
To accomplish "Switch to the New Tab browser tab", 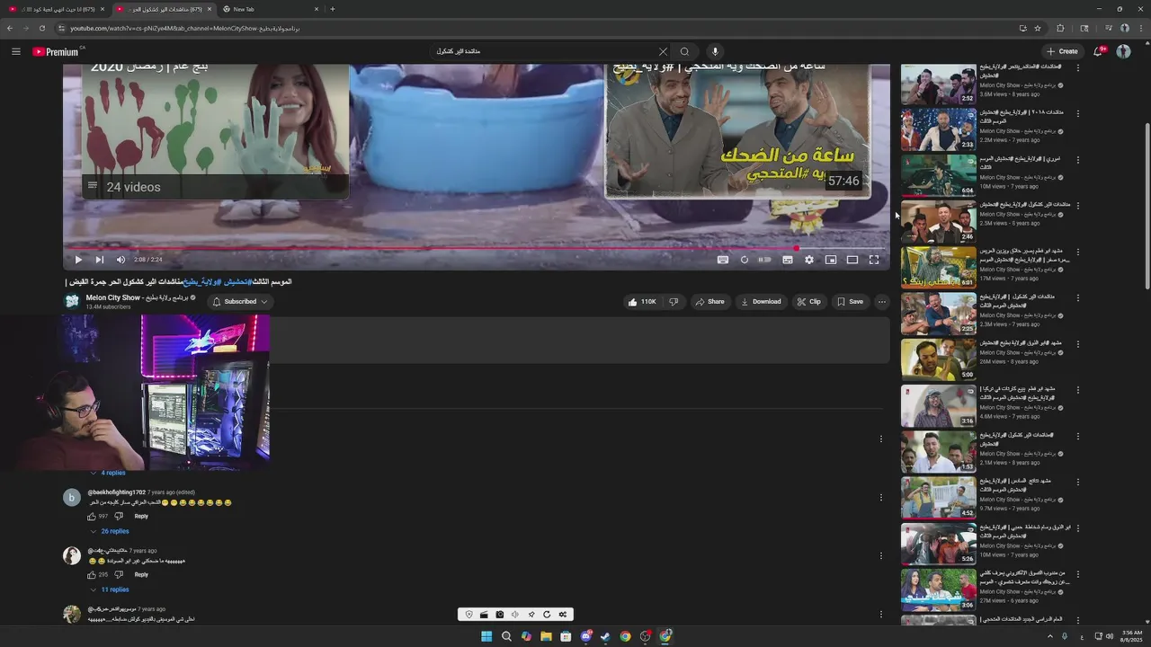I will click(271, 9).
